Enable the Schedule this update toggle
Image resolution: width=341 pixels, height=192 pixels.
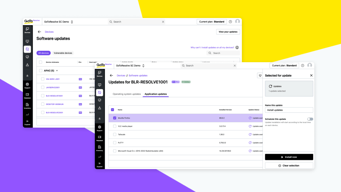pyautogui.click(x=310, y=119)
